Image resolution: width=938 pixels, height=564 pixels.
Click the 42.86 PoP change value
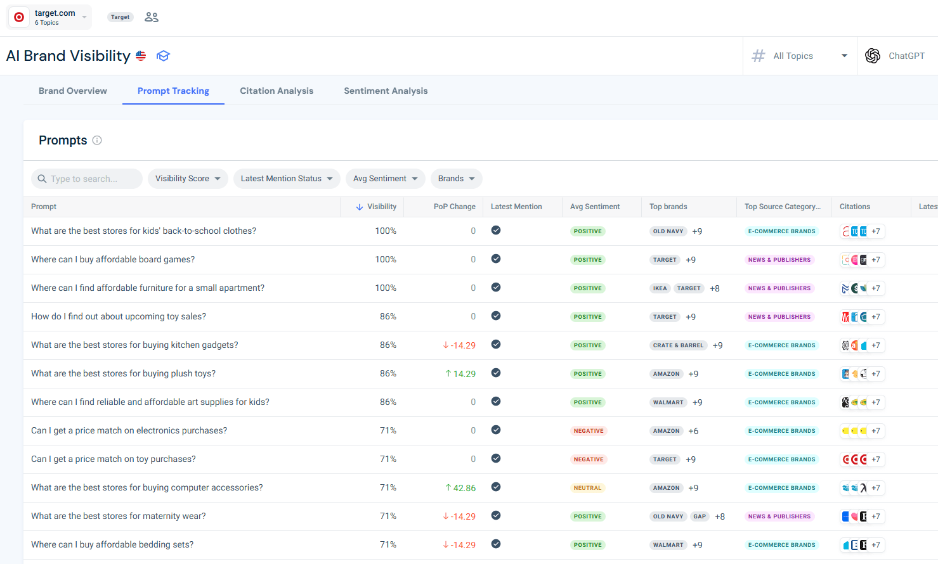(x=460, y=488)
